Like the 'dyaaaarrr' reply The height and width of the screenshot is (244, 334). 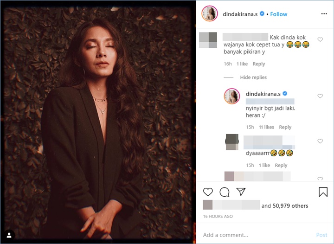(x=320, y=141)
